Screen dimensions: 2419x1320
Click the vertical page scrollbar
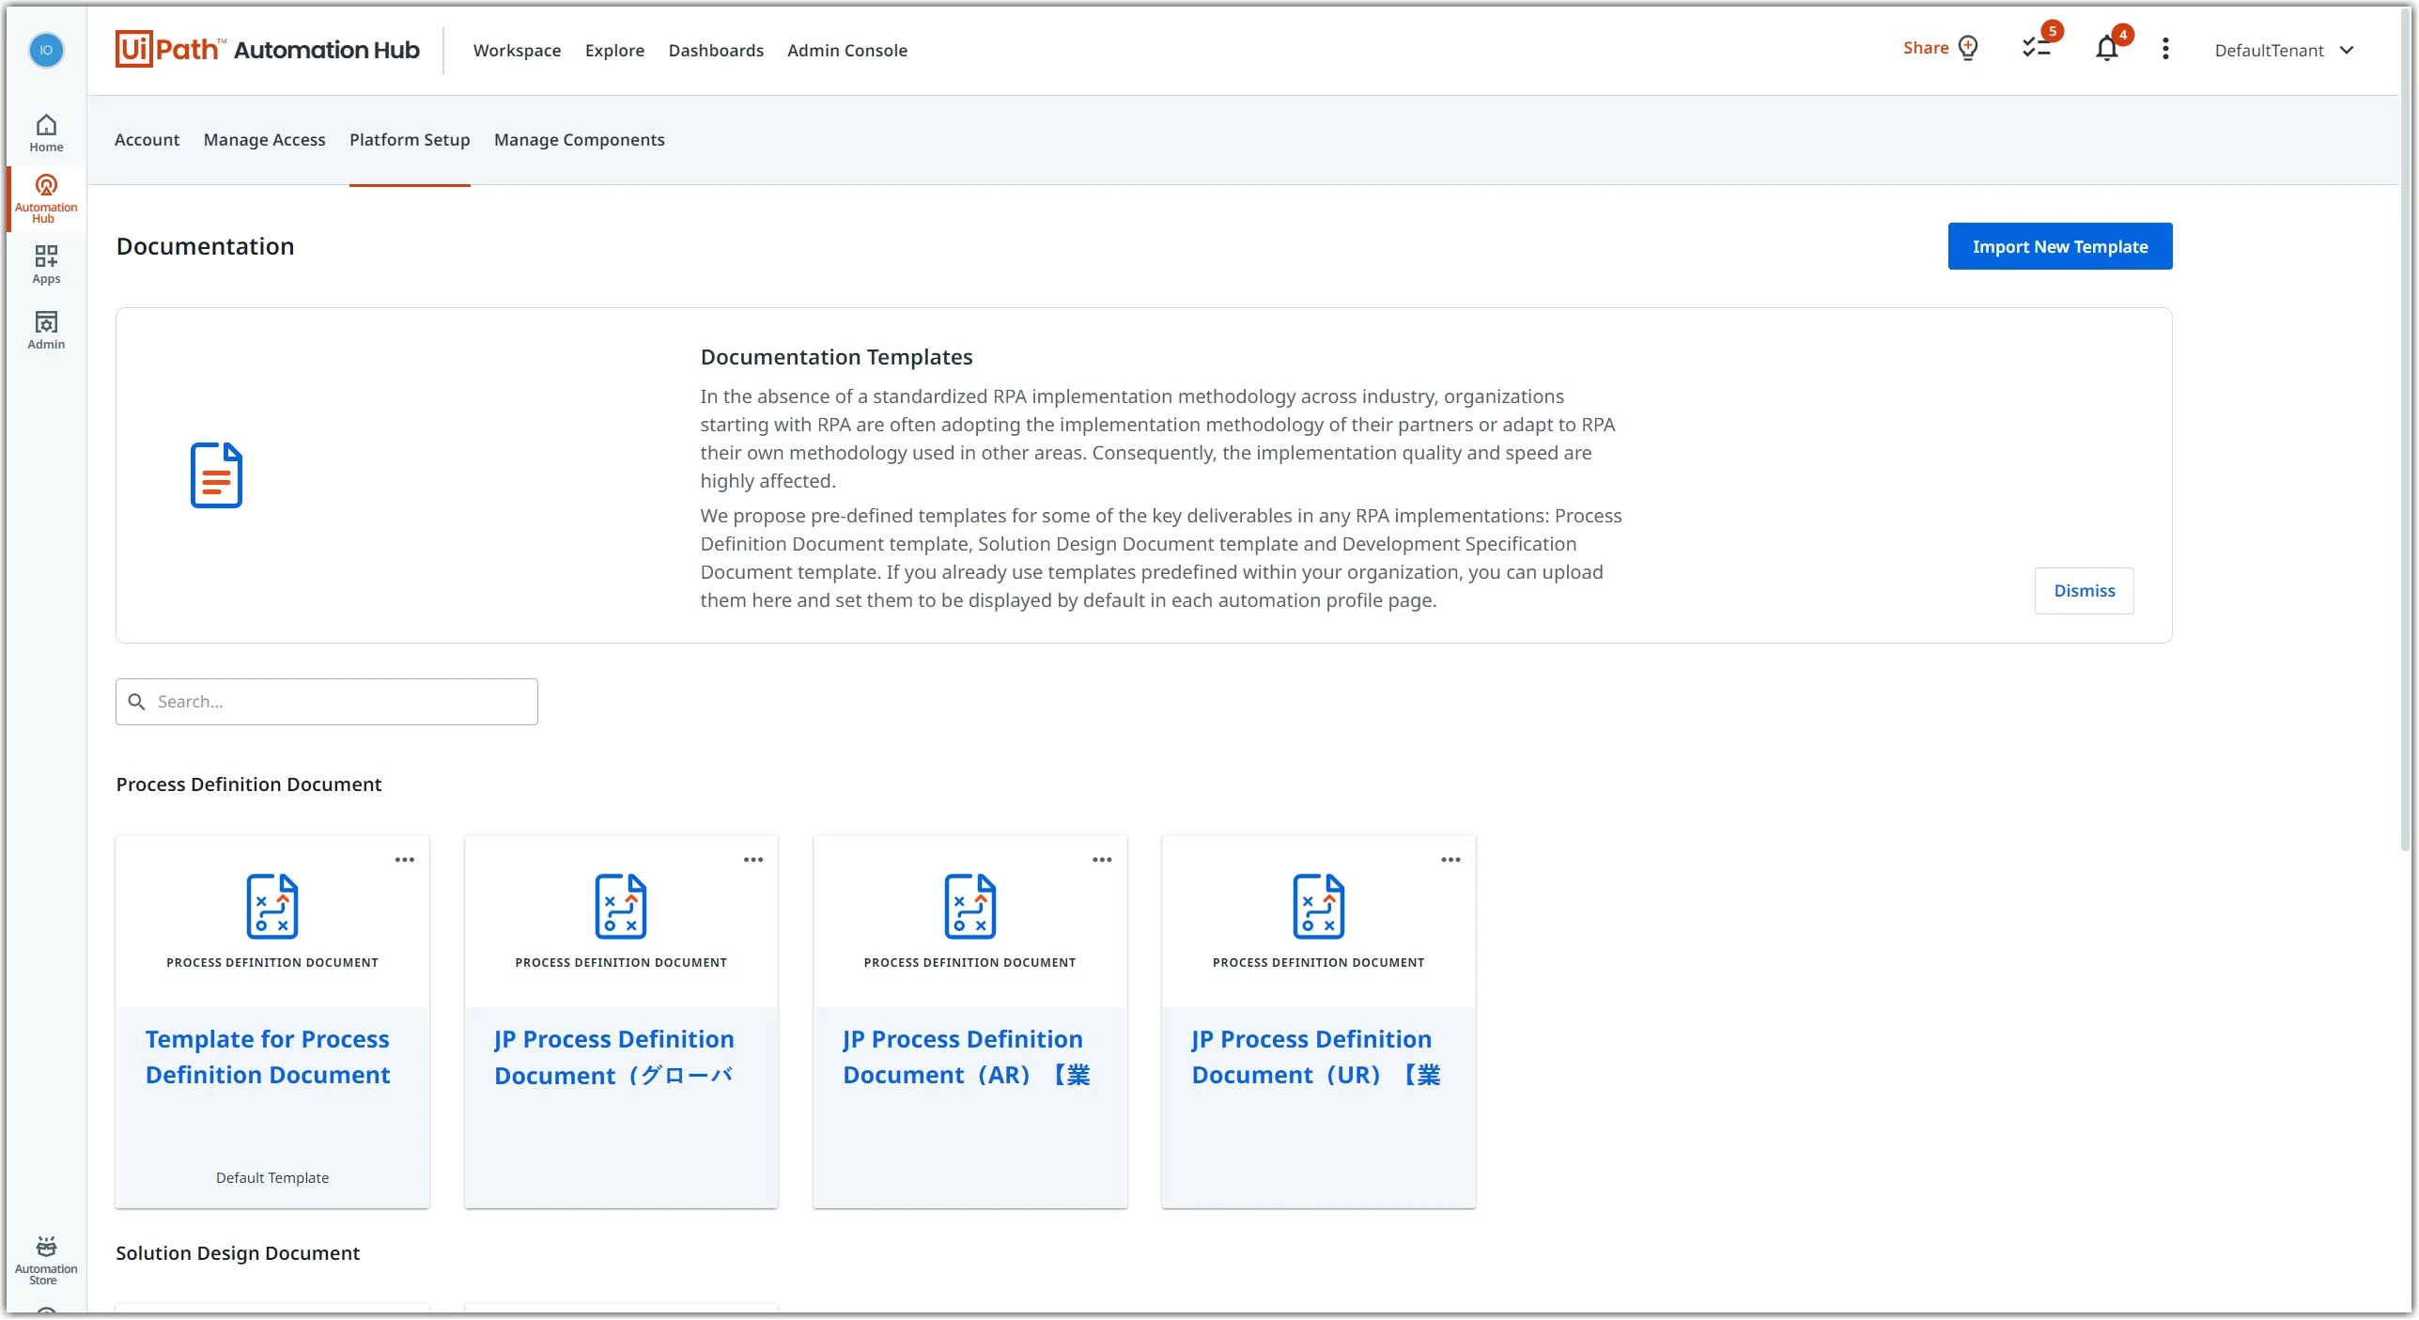(x=2405, y=430)
